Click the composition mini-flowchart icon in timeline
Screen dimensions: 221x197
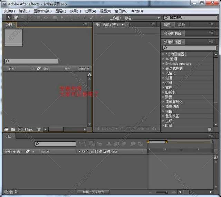click(x=82, y=144)
